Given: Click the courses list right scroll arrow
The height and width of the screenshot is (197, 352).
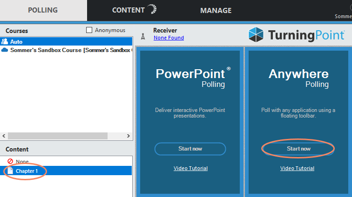Looking at the screenshot, I should pos(129,136).
